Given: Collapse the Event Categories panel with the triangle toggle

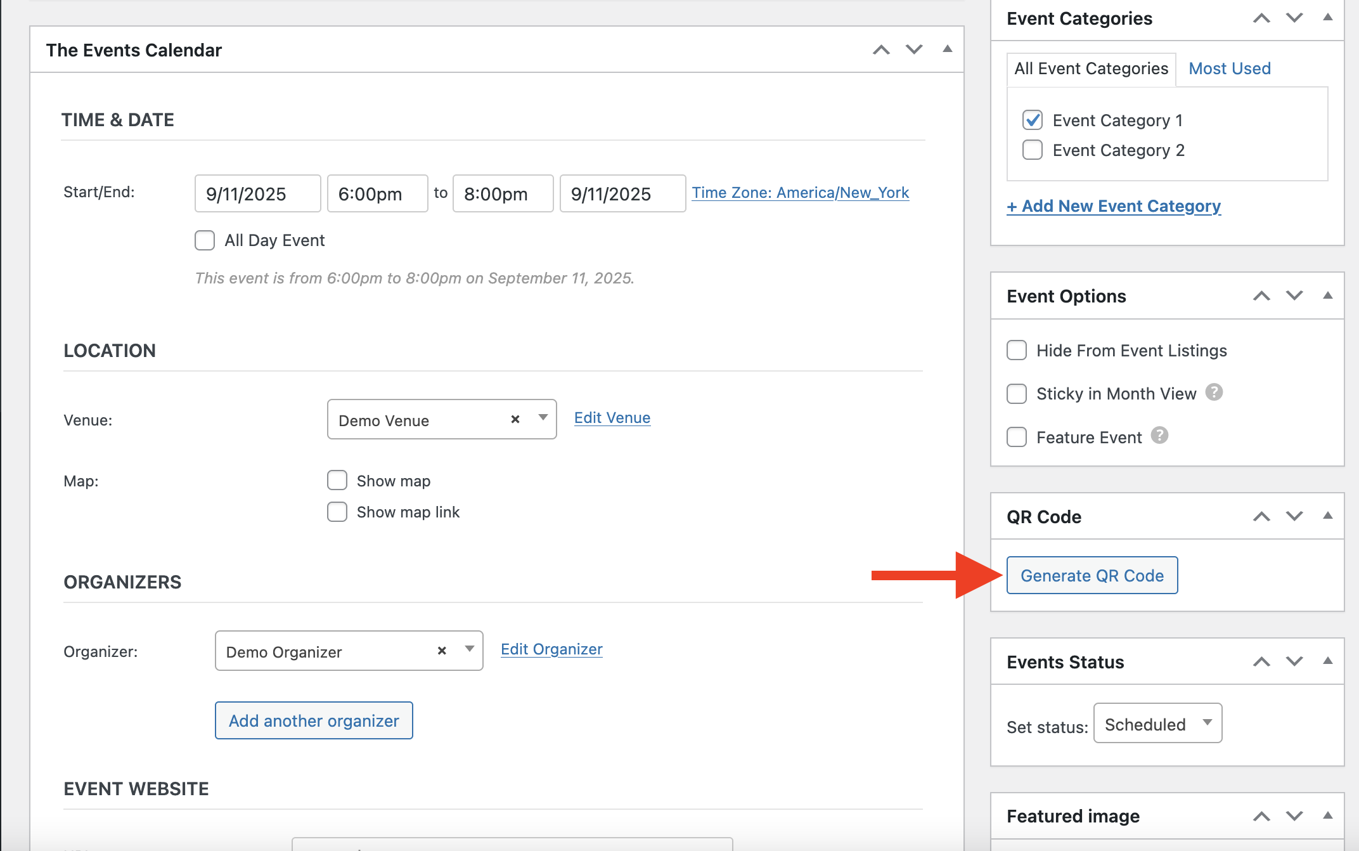Looking at the screenshot, I should [x=1327, y=18].
